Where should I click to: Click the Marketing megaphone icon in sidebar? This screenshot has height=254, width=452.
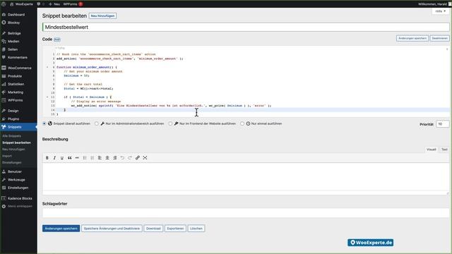[x=4, y=92]
